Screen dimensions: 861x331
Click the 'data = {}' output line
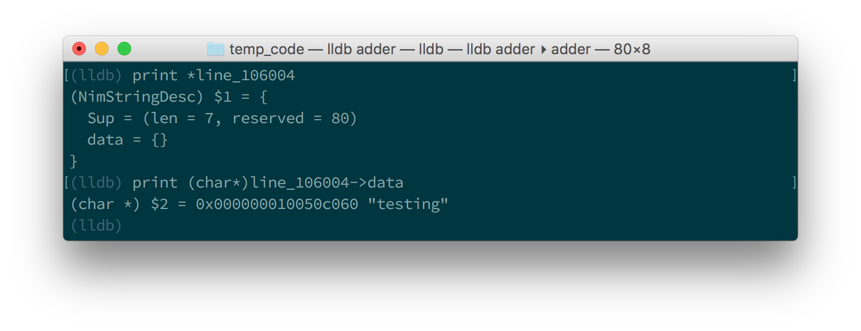click(128, 140)
